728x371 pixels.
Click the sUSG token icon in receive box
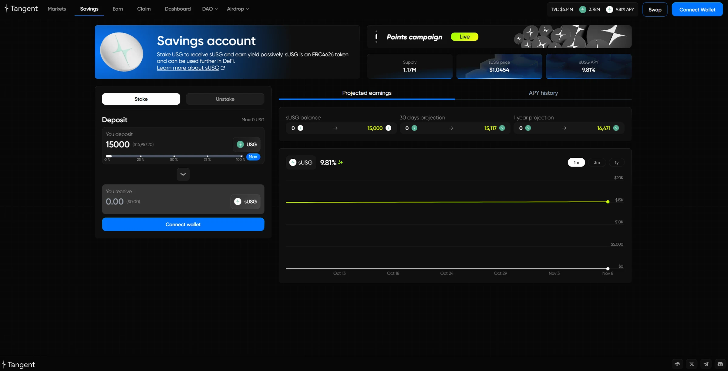tap(238, 201)
